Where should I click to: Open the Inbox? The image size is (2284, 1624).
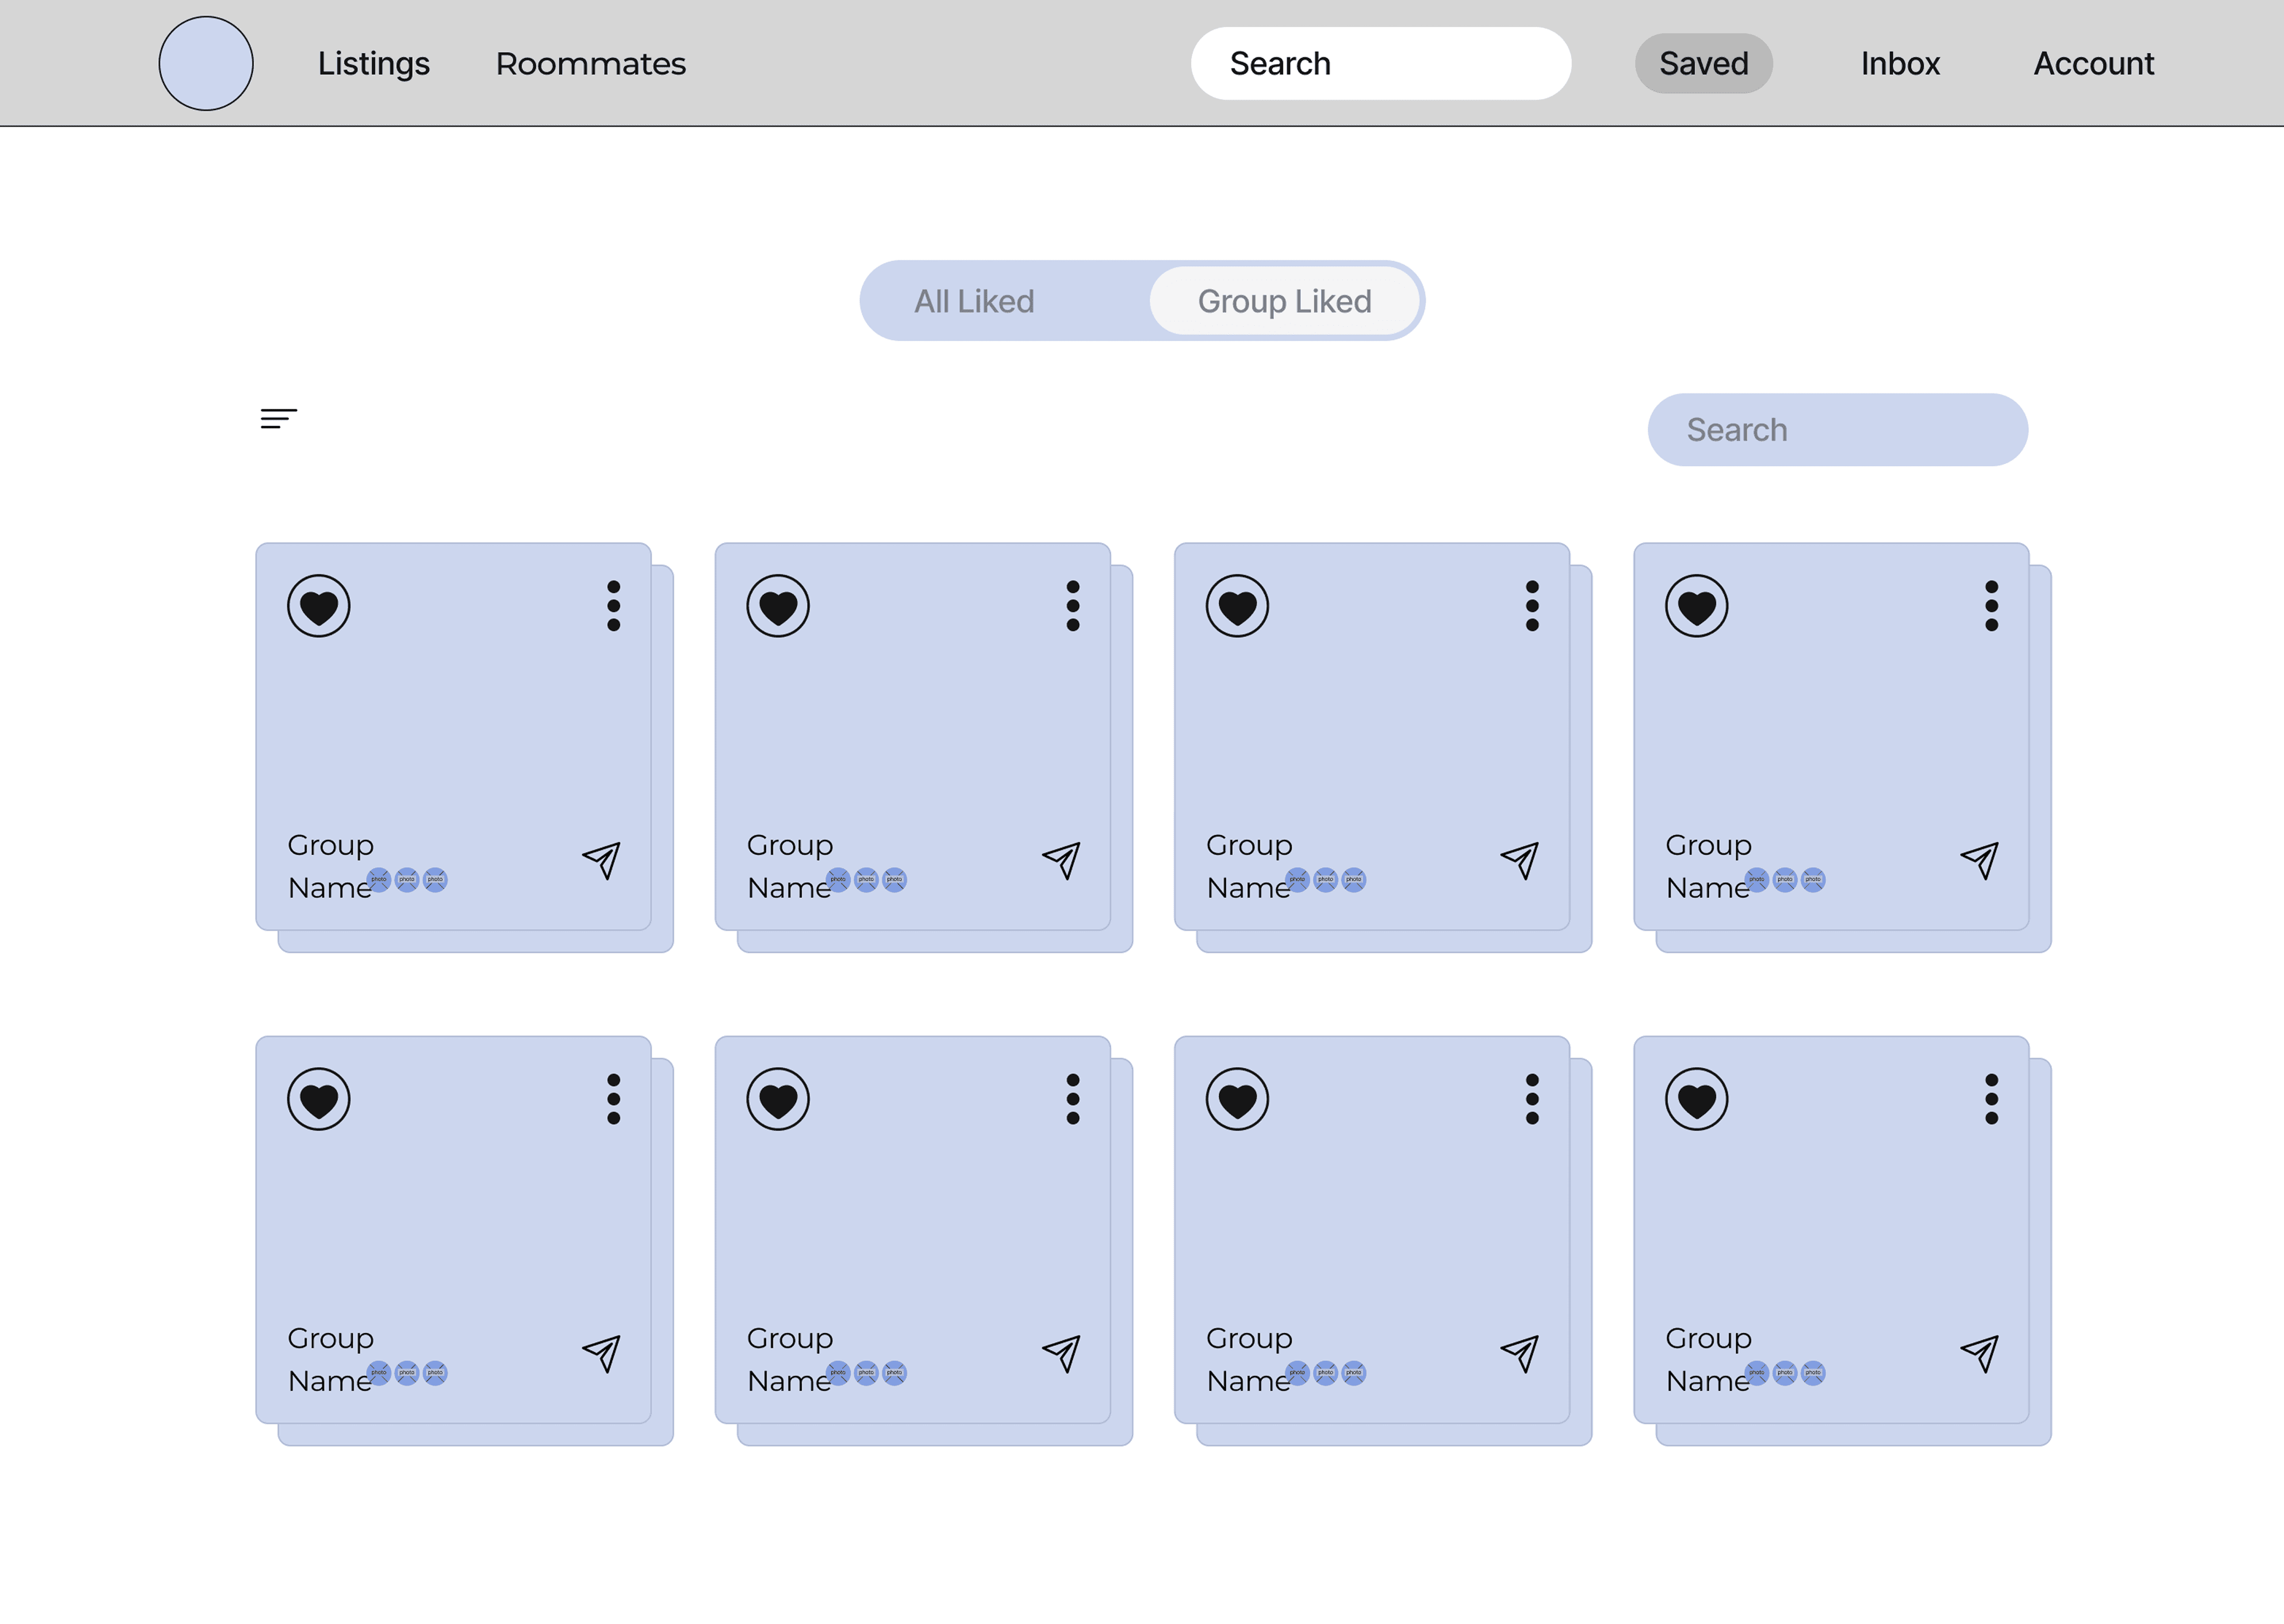click(x=1900, y=63)
